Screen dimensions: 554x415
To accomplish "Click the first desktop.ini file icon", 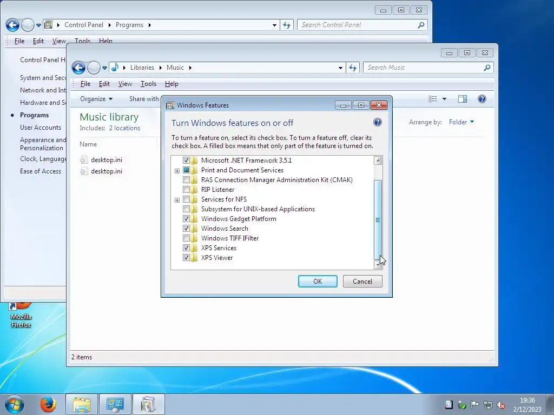I will click(84, 160).
